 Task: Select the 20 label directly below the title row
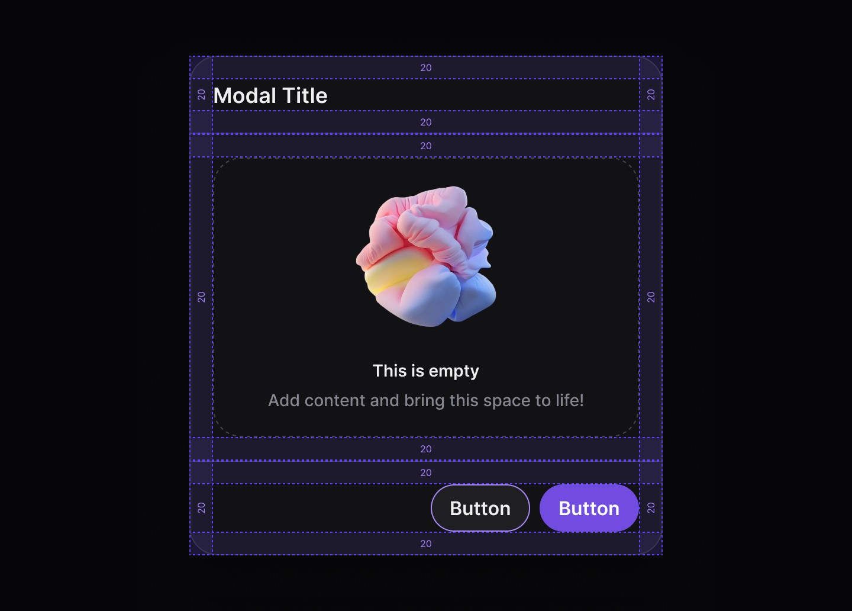426,122
